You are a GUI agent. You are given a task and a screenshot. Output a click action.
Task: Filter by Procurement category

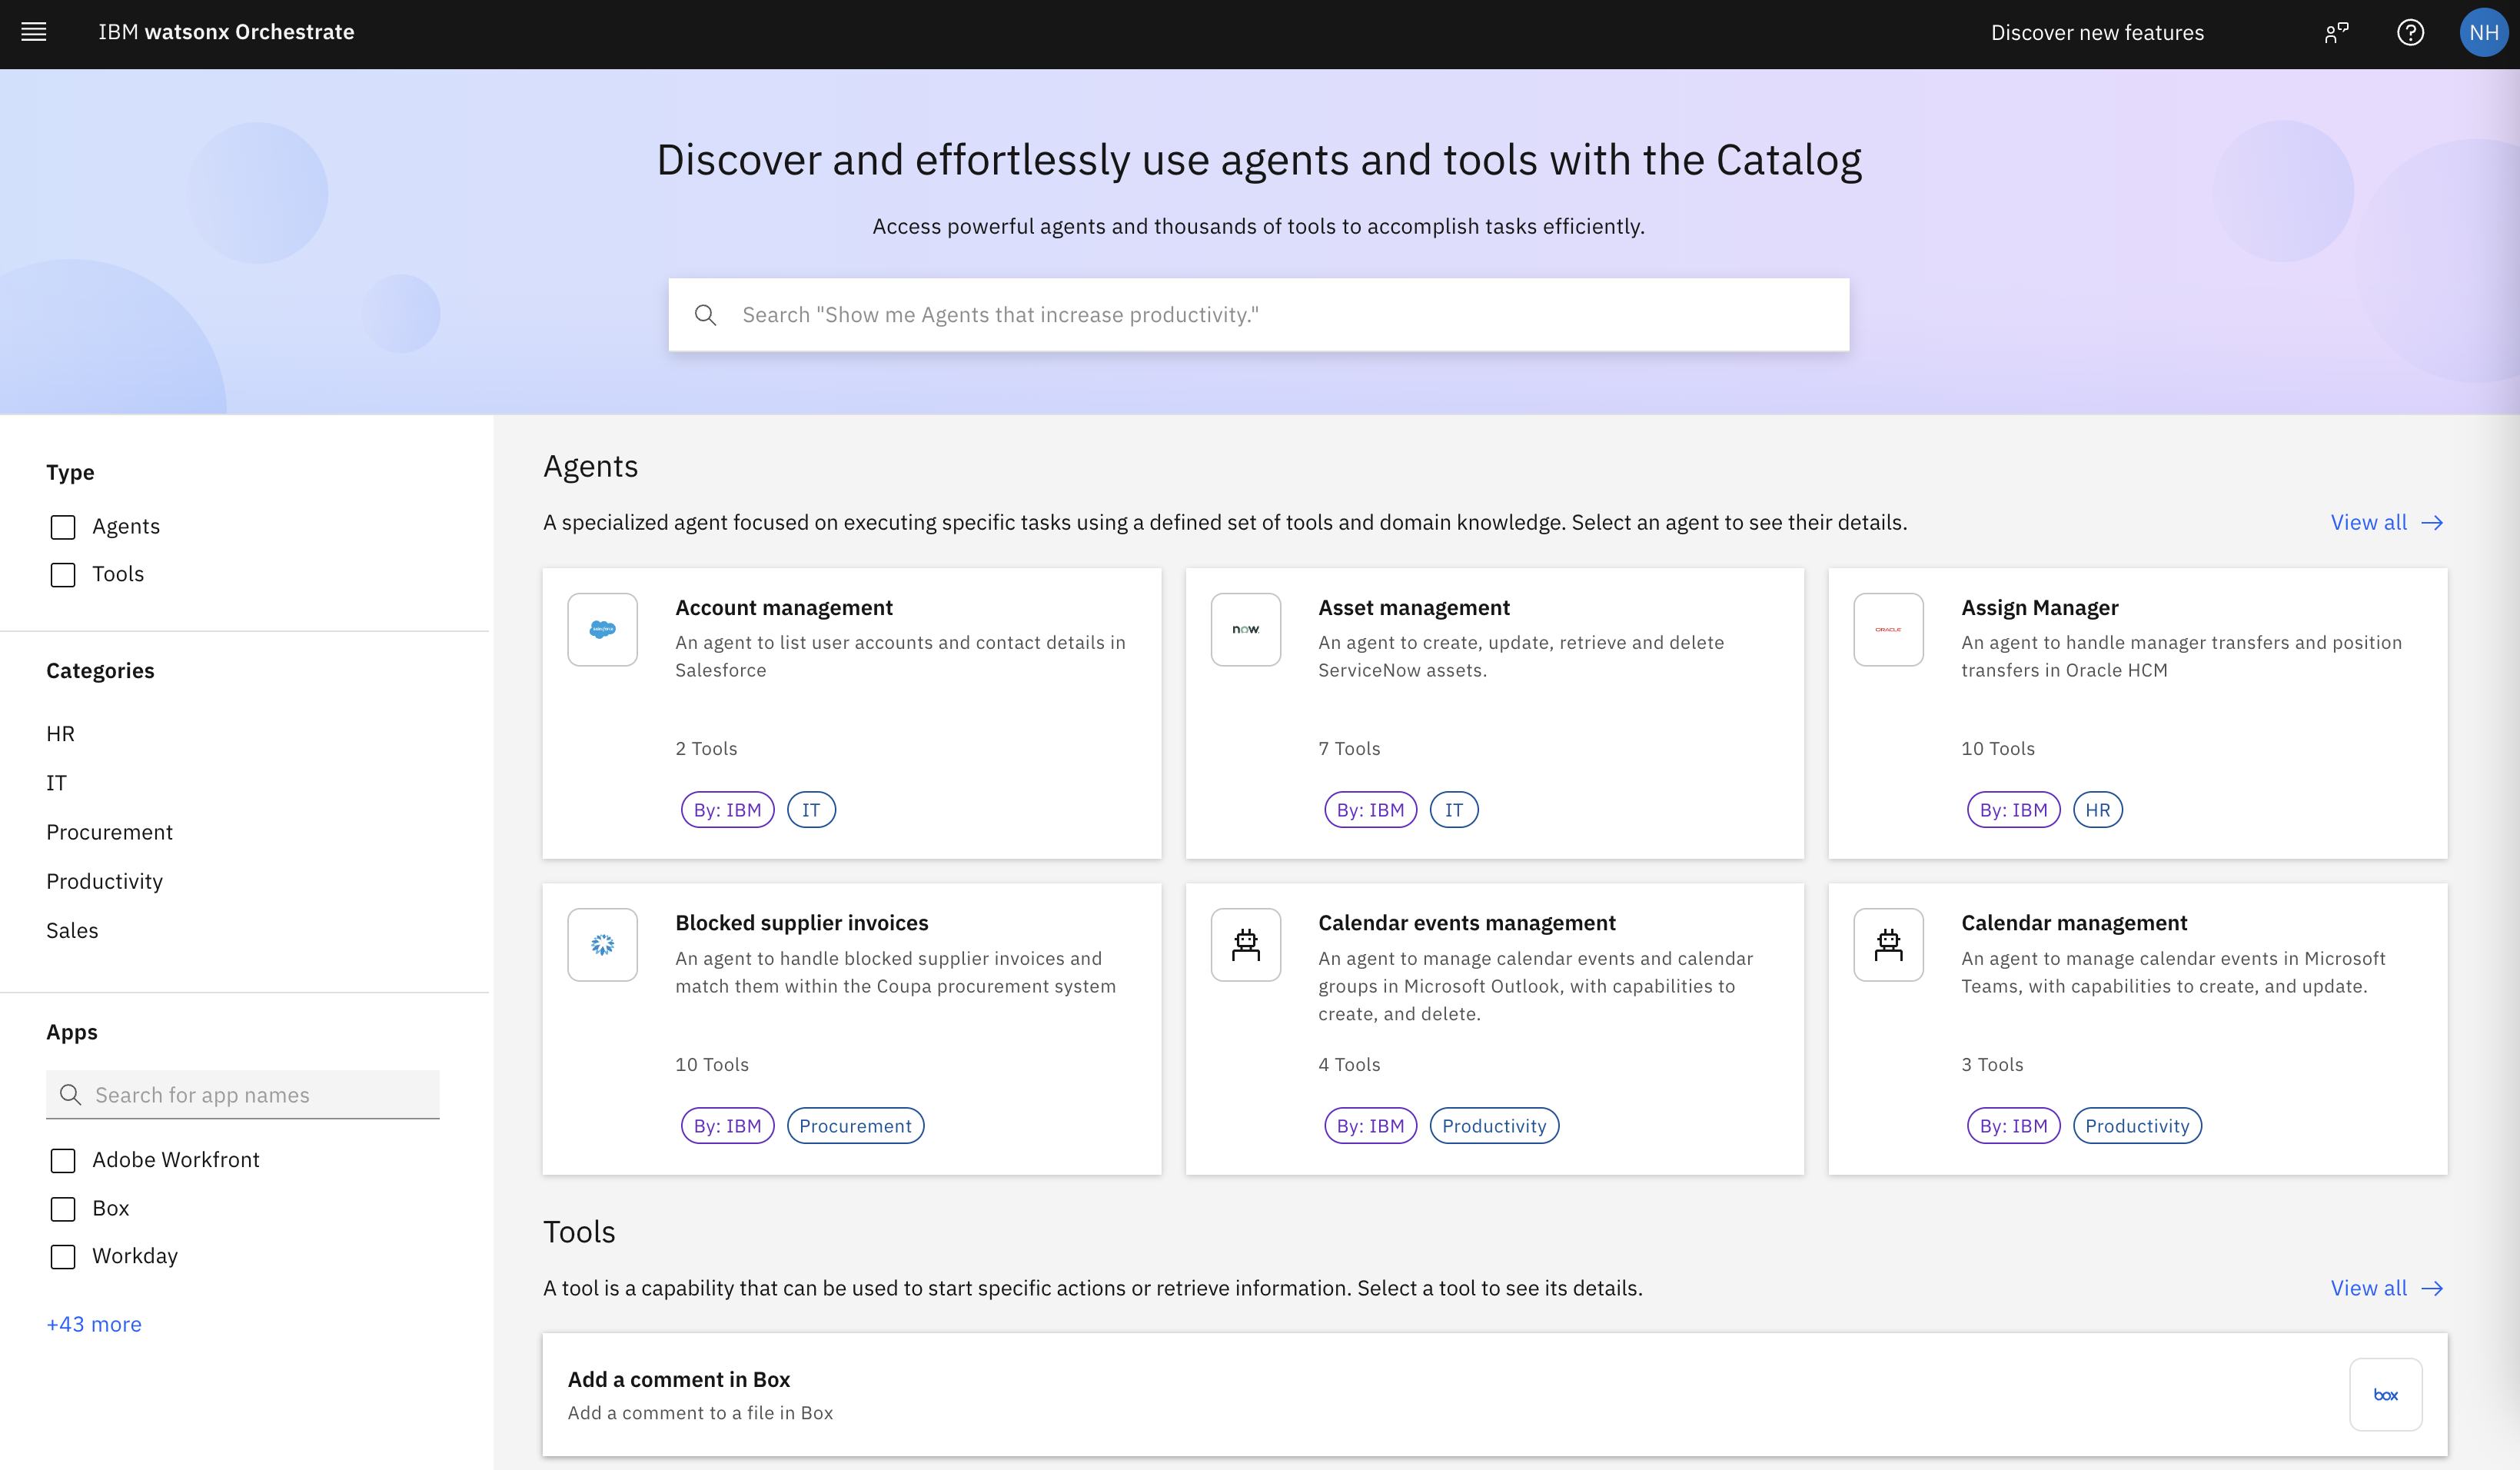point(109,832)
